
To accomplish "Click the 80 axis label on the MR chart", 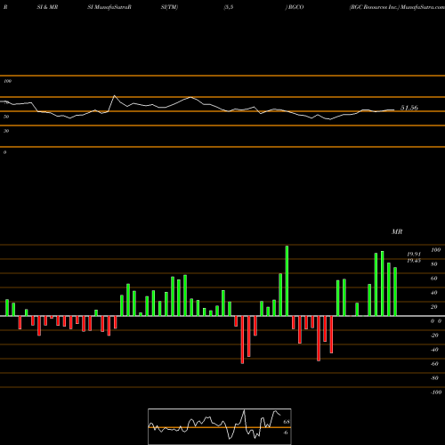I will (x=433, y=264).
